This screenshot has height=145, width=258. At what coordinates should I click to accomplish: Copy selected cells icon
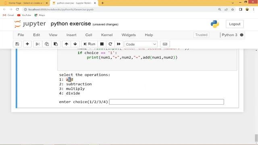point(47,44)
